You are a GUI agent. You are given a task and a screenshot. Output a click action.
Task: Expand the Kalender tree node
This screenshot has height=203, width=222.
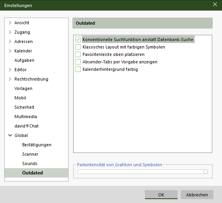pyautogui.click(x=10, y=51)
